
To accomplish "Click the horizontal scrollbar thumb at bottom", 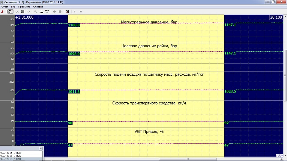I will click(188, 159).
